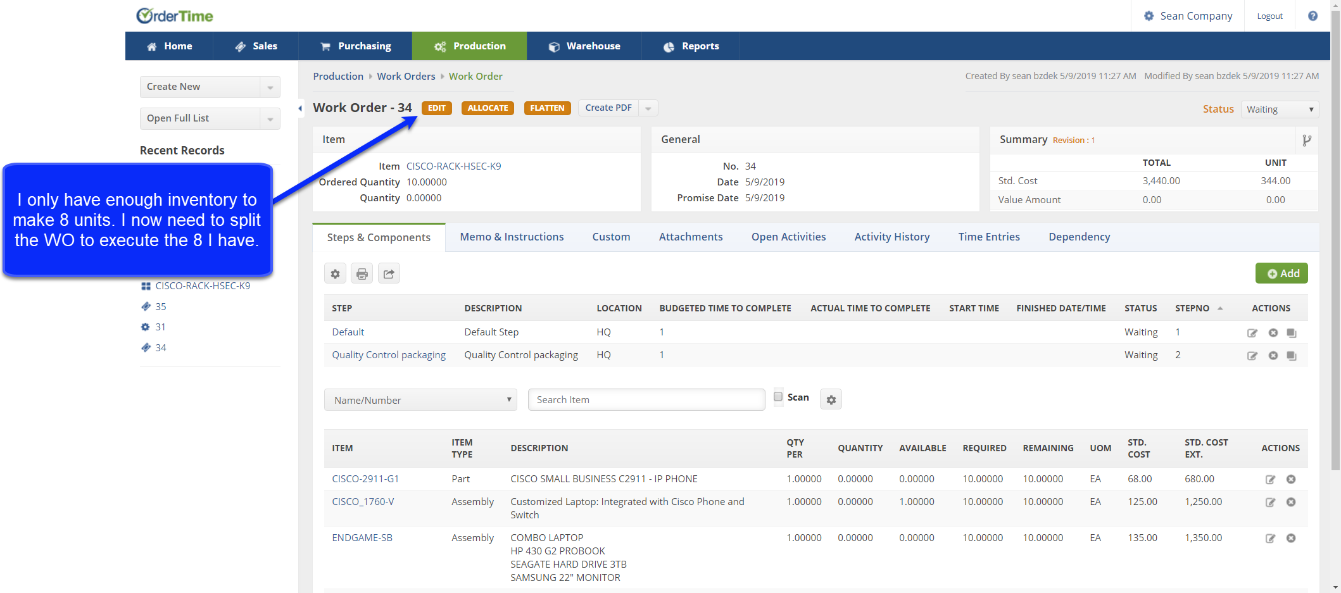Open settings gear in steps toolbar
The height and width of the screenshot is (593, 1341).
point(335,273)
